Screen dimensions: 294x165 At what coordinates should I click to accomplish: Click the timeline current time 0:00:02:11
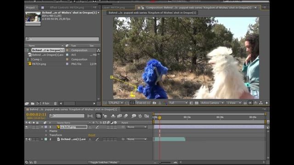point(36,115)
